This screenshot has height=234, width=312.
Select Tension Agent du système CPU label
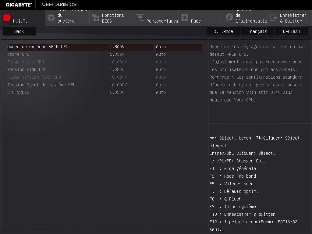[x=41, y=85]
